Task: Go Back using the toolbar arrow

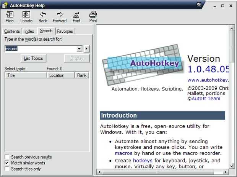Action: tap(43, 16)
